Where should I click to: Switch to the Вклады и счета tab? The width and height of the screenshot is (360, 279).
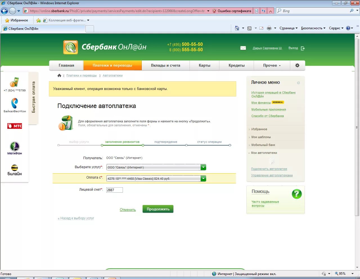(166, 65)
